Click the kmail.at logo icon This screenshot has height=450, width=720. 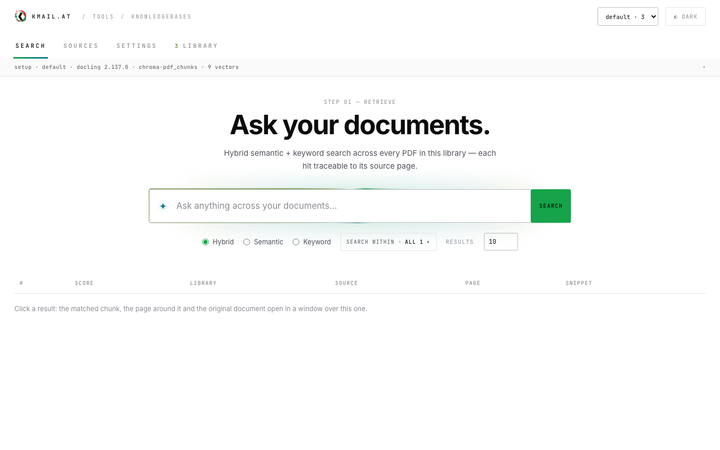[21, 16]
